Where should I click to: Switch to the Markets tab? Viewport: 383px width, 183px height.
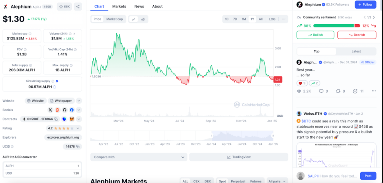119,6
